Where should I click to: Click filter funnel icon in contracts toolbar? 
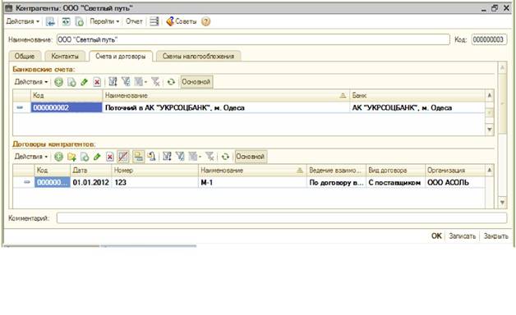180,157
